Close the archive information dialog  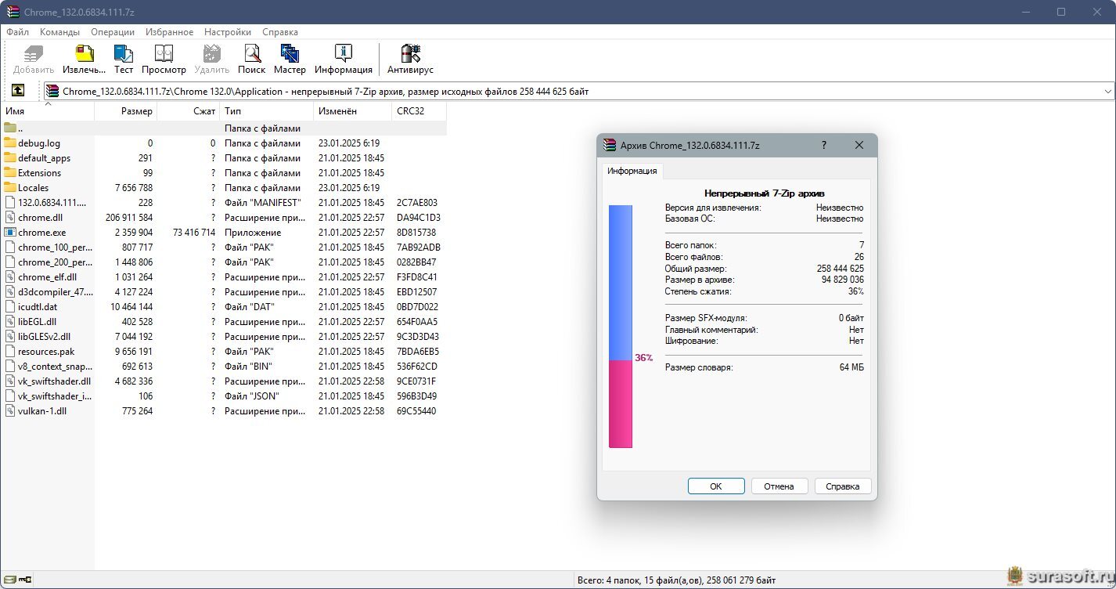point(859,145)
